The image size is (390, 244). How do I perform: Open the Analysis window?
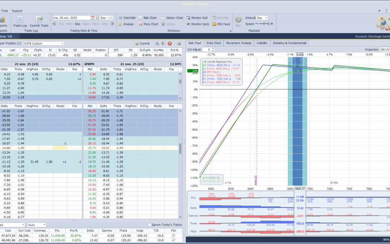126,24
